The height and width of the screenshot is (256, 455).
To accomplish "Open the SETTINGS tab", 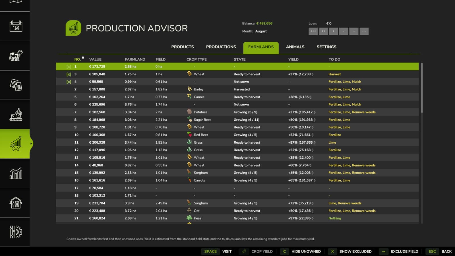I will tap(326, 47).
